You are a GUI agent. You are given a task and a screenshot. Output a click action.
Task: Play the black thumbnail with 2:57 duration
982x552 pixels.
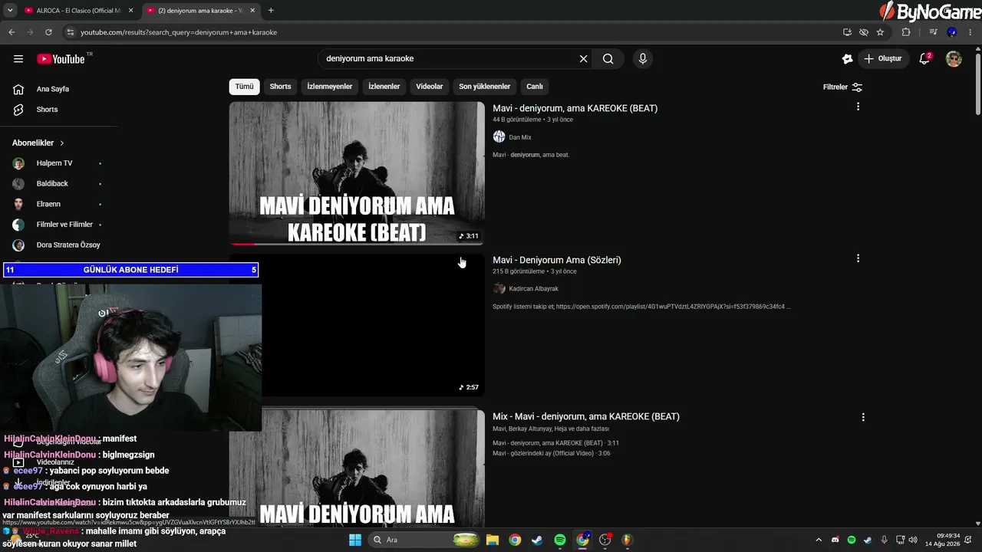click(x=357, y=325)
